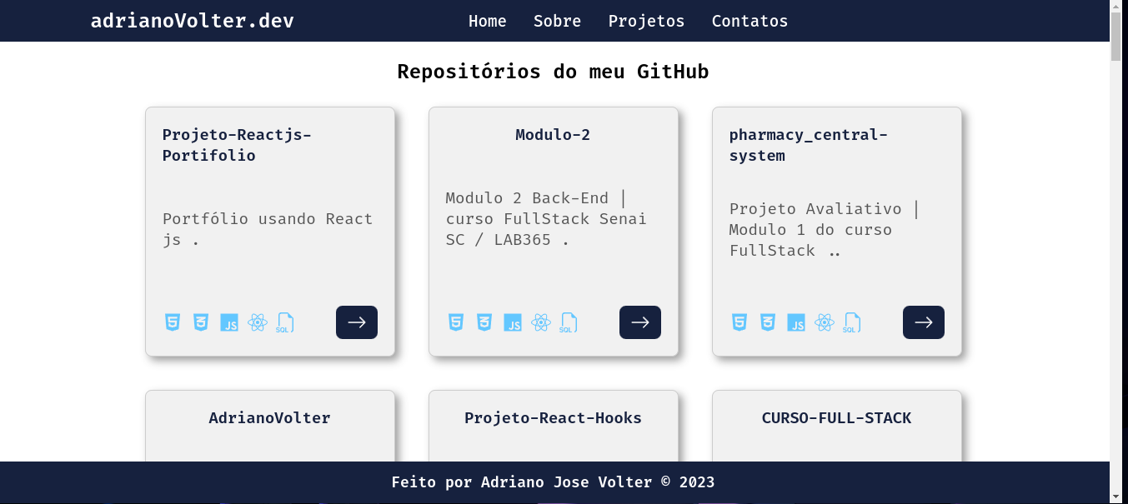The width and height of the screenshot is (1128, 504).
Task: Click HTML5 icon in Modulo-2 card
Action: click(x=455, y=322)
